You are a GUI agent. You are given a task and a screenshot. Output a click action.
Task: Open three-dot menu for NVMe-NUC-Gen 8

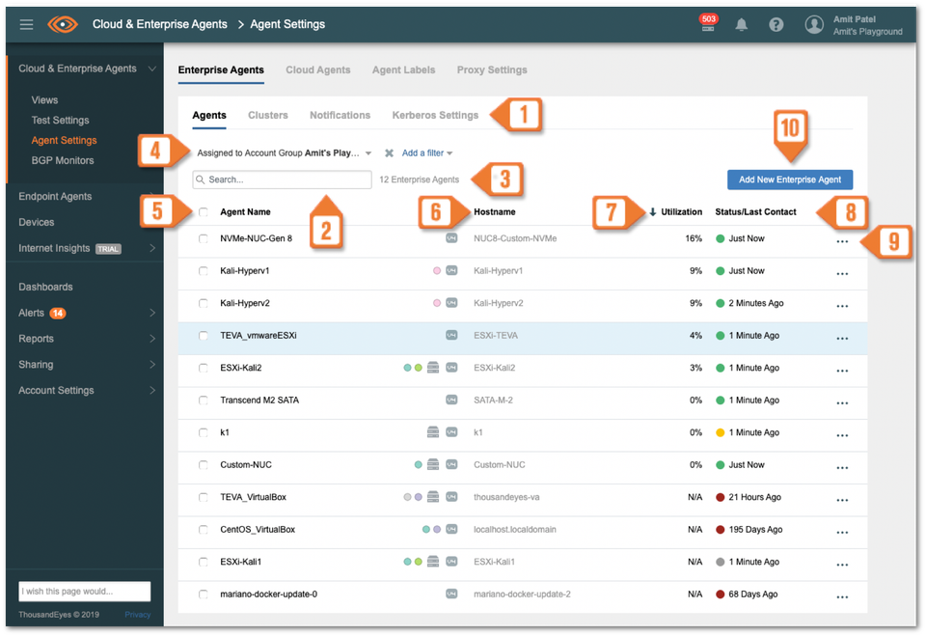(841, 241)
